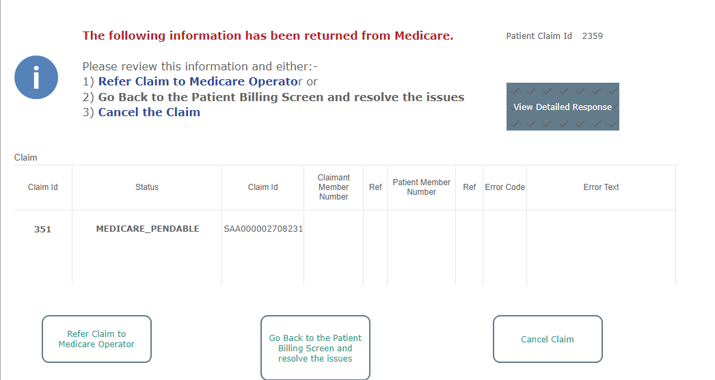Select the SAA000002708231 claim id cell
This screenshot has width=715, height=380.
[263, 228]
